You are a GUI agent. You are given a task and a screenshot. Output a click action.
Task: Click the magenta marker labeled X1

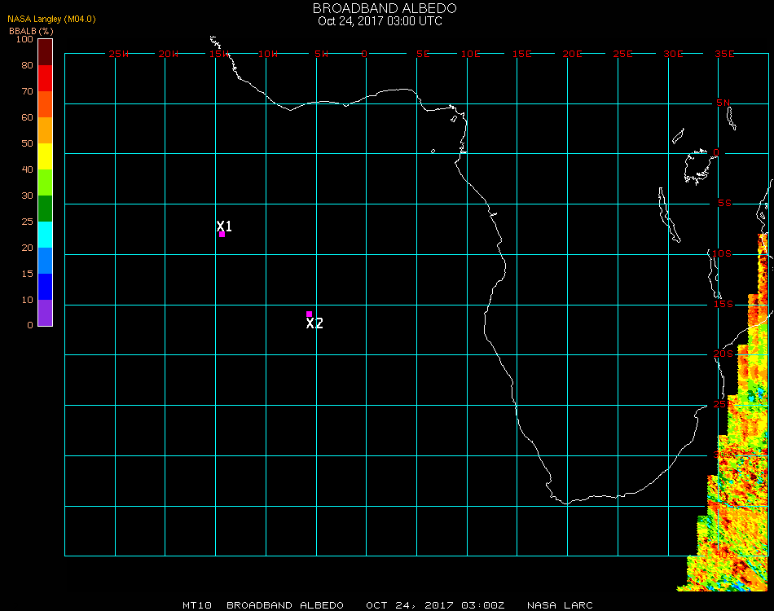(222, 234)
